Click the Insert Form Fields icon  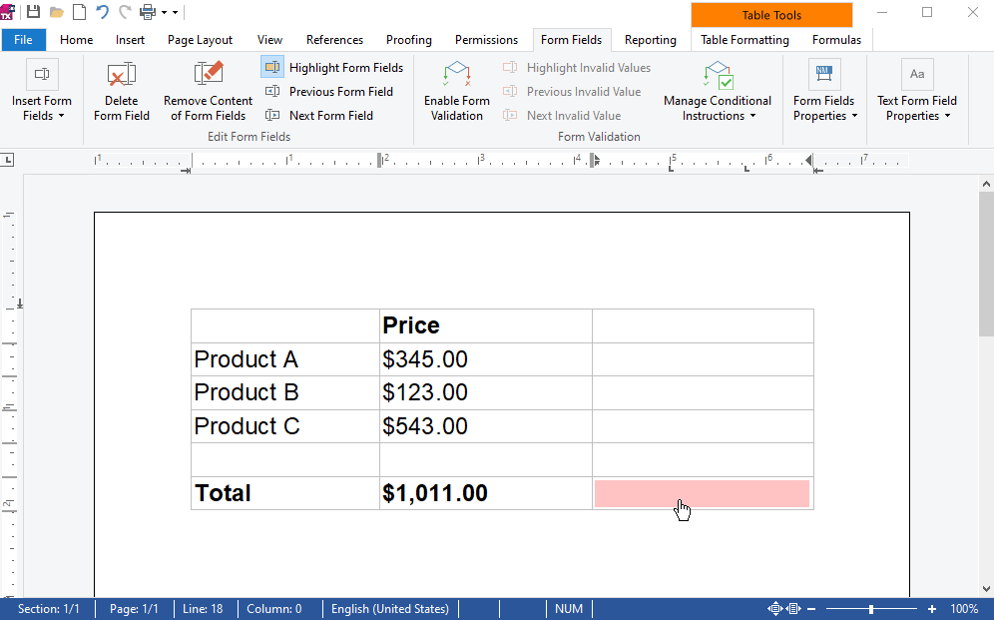[x=42, y=74]
